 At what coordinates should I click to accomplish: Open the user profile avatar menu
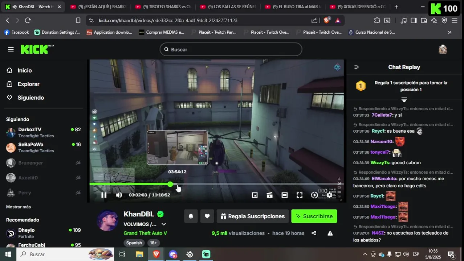pos(443,49)
